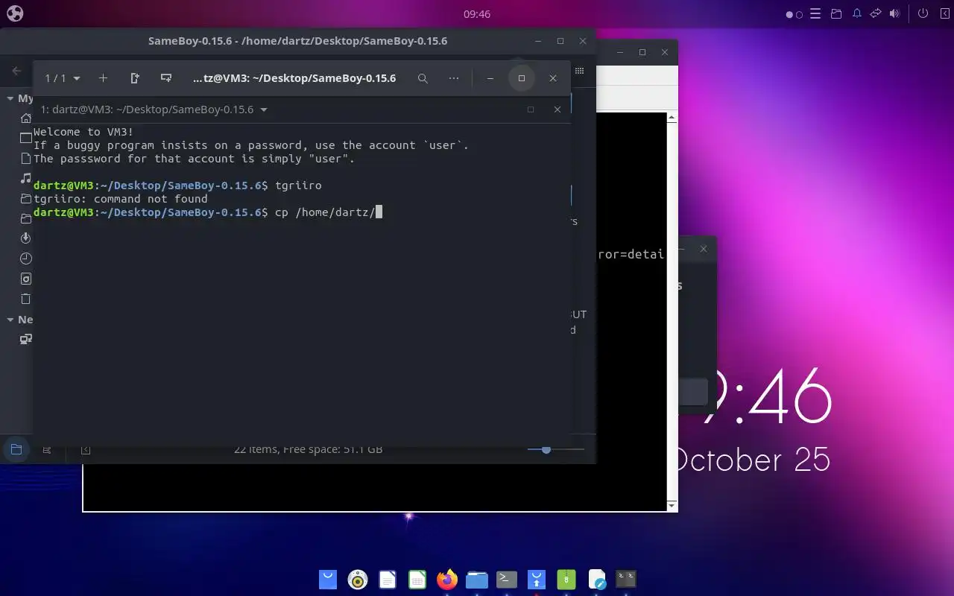Viewport: 954px width, 596px height.
Task: Maximize the terminal pane via small square icon
Action: [531, 110]
